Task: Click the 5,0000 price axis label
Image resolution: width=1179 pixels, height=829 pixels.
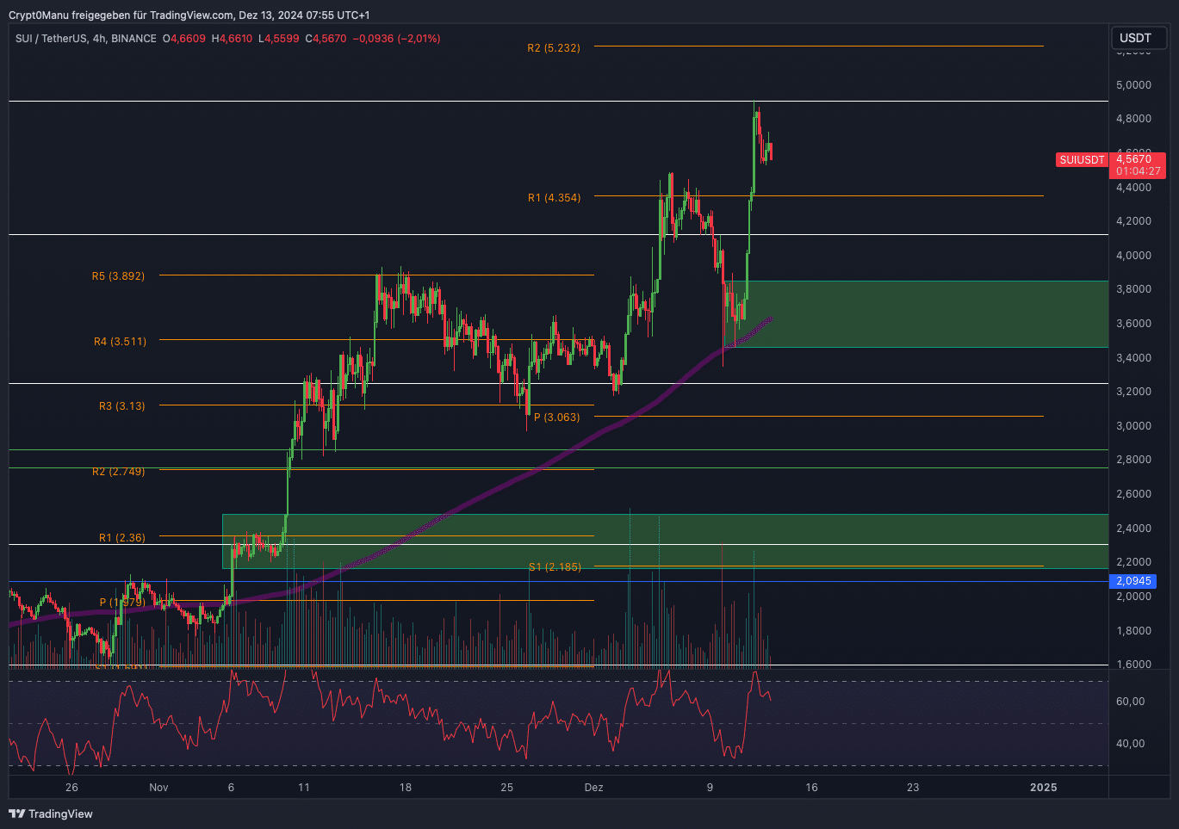Action: pos(1133,85)
